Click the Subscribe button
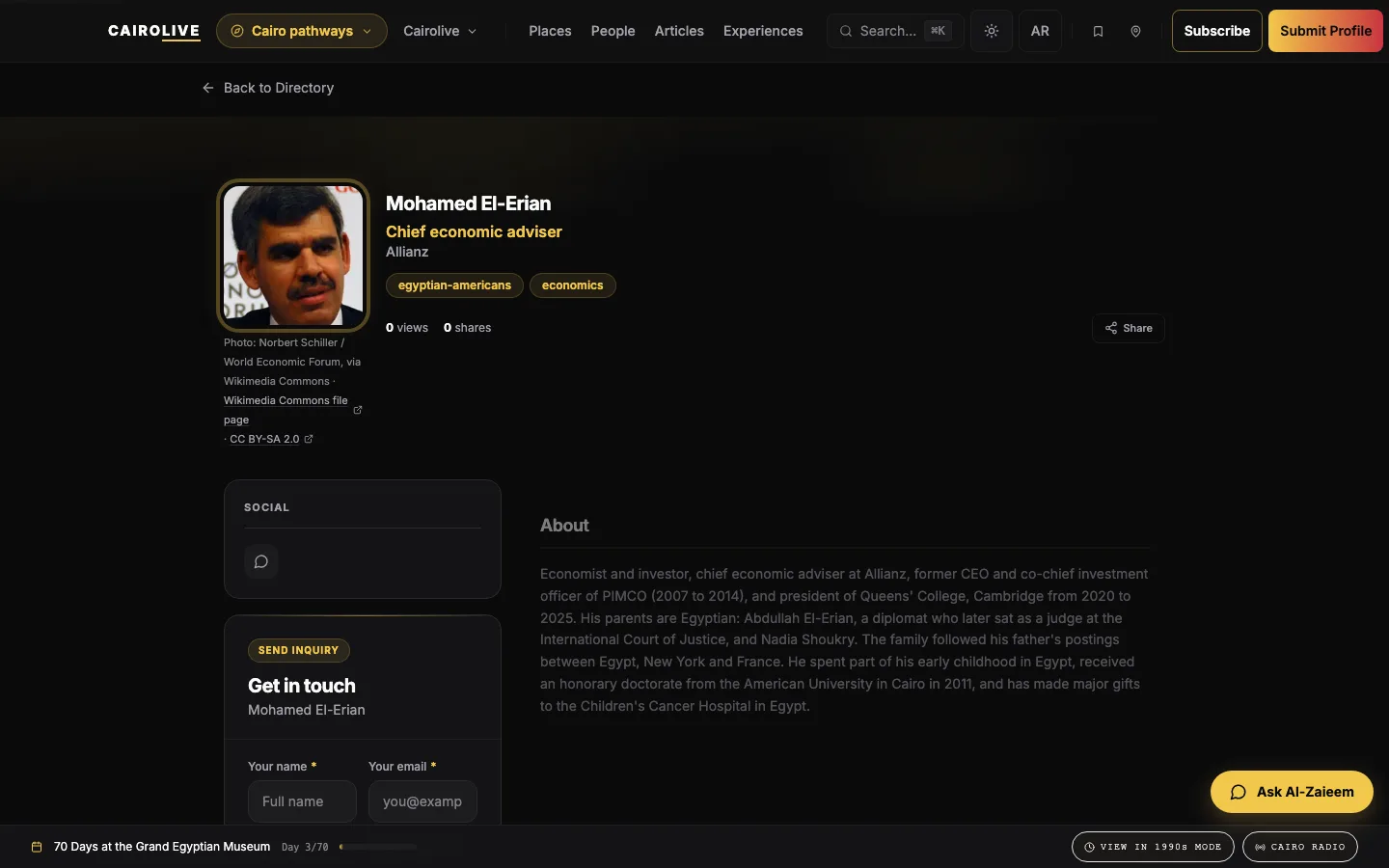 click(x=1217, y=31)
